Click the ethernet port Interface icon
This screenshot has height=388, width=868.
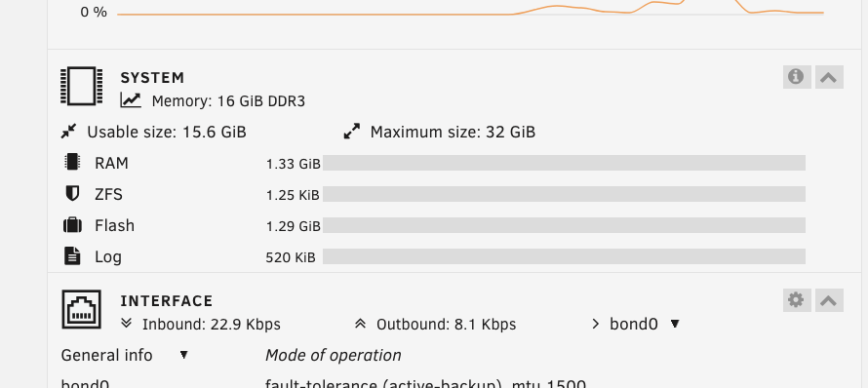point(81,309)
